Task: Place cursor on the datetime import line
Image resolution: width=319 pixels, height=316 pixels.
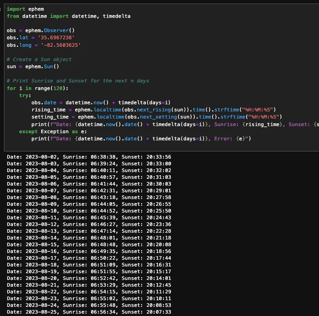Action: (68, 16)
